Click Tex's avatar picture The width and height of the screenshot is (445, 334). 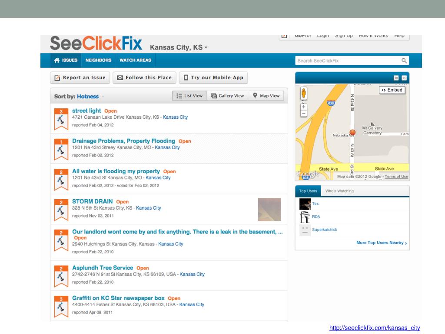pos(305,204)
